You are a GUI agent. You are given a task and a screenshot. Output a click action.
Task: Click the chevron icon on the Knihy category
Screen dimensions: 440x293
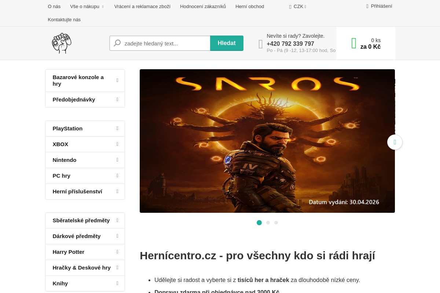[117, 283]
